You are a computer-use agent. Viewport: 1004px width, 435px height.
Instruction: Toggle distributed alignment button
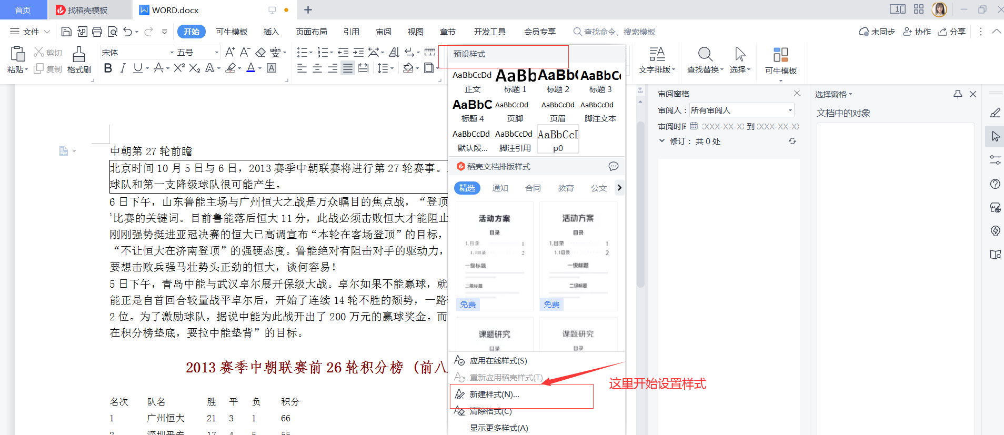click(x=363, y=68)
